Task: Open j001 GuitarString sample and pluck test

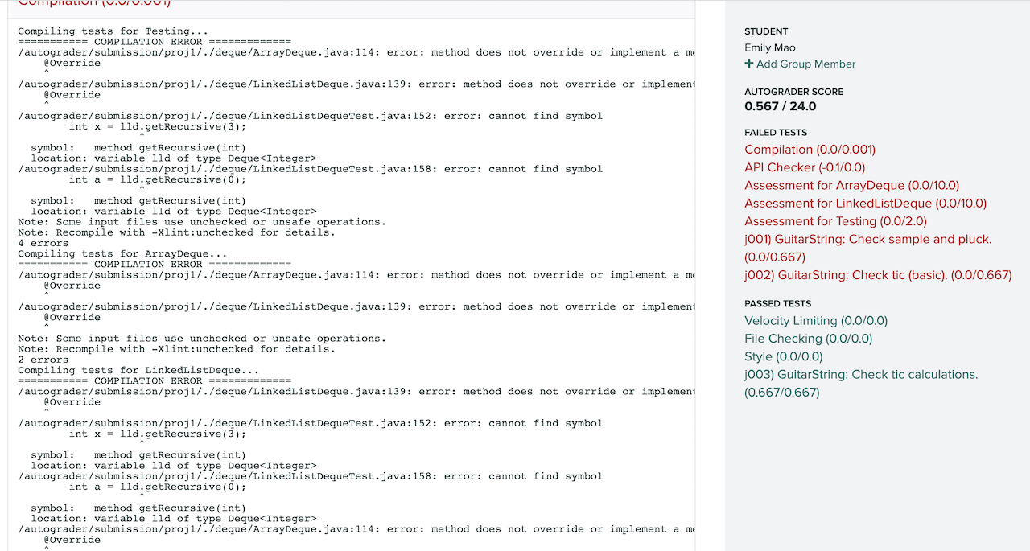Action: pos(867,239)
